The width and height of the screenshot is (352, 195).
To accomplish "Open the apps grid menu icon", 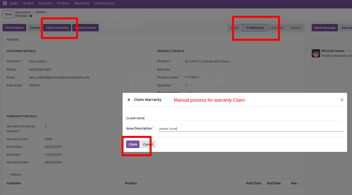I will tap(5, 3).
